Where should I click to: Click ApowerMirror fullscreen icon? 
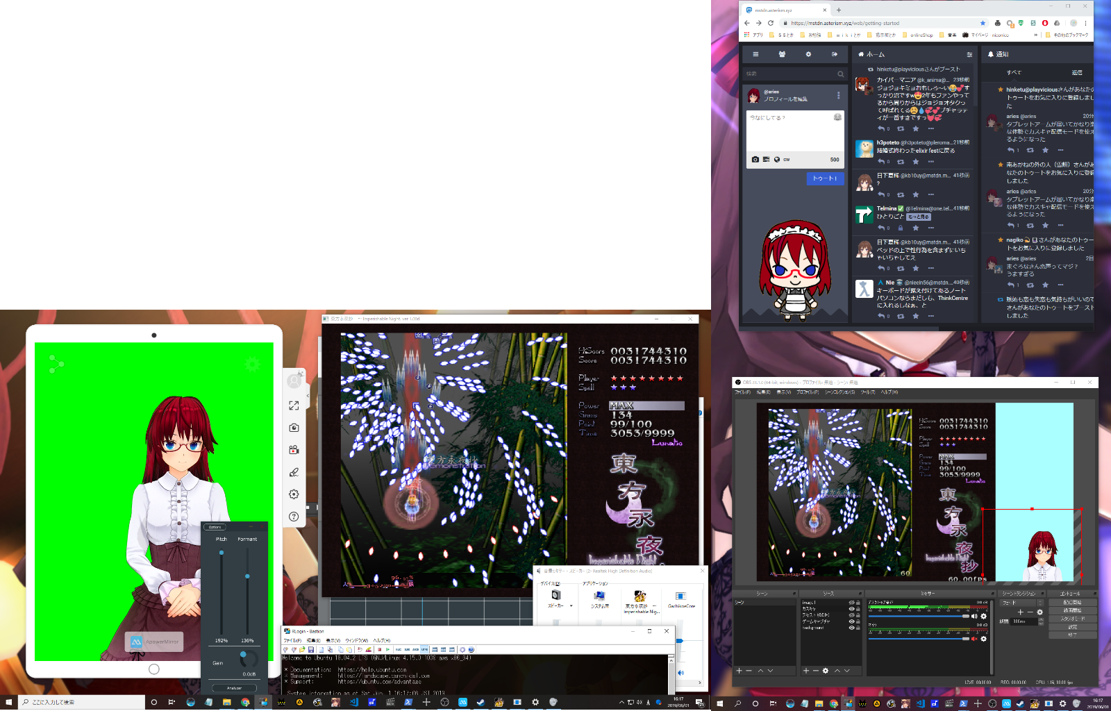(x=294, y=405)
